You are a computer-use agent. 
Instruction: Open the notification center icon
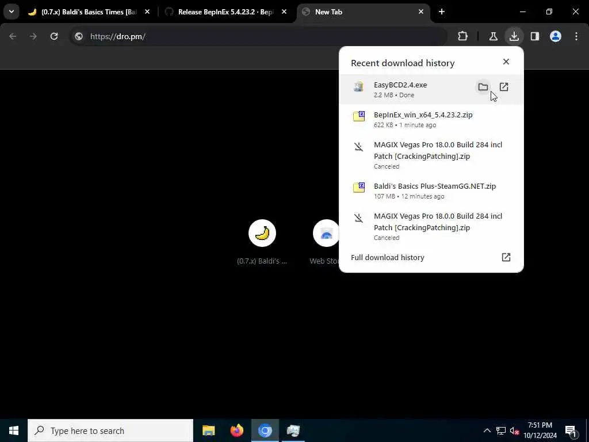(x=571, y=430)
